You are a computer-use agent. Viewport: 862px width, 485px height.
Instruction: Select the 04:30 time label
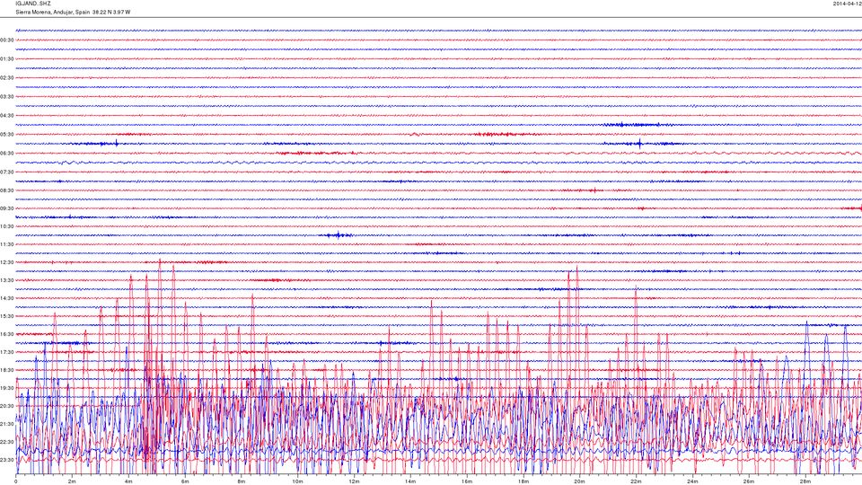point(7,116)
